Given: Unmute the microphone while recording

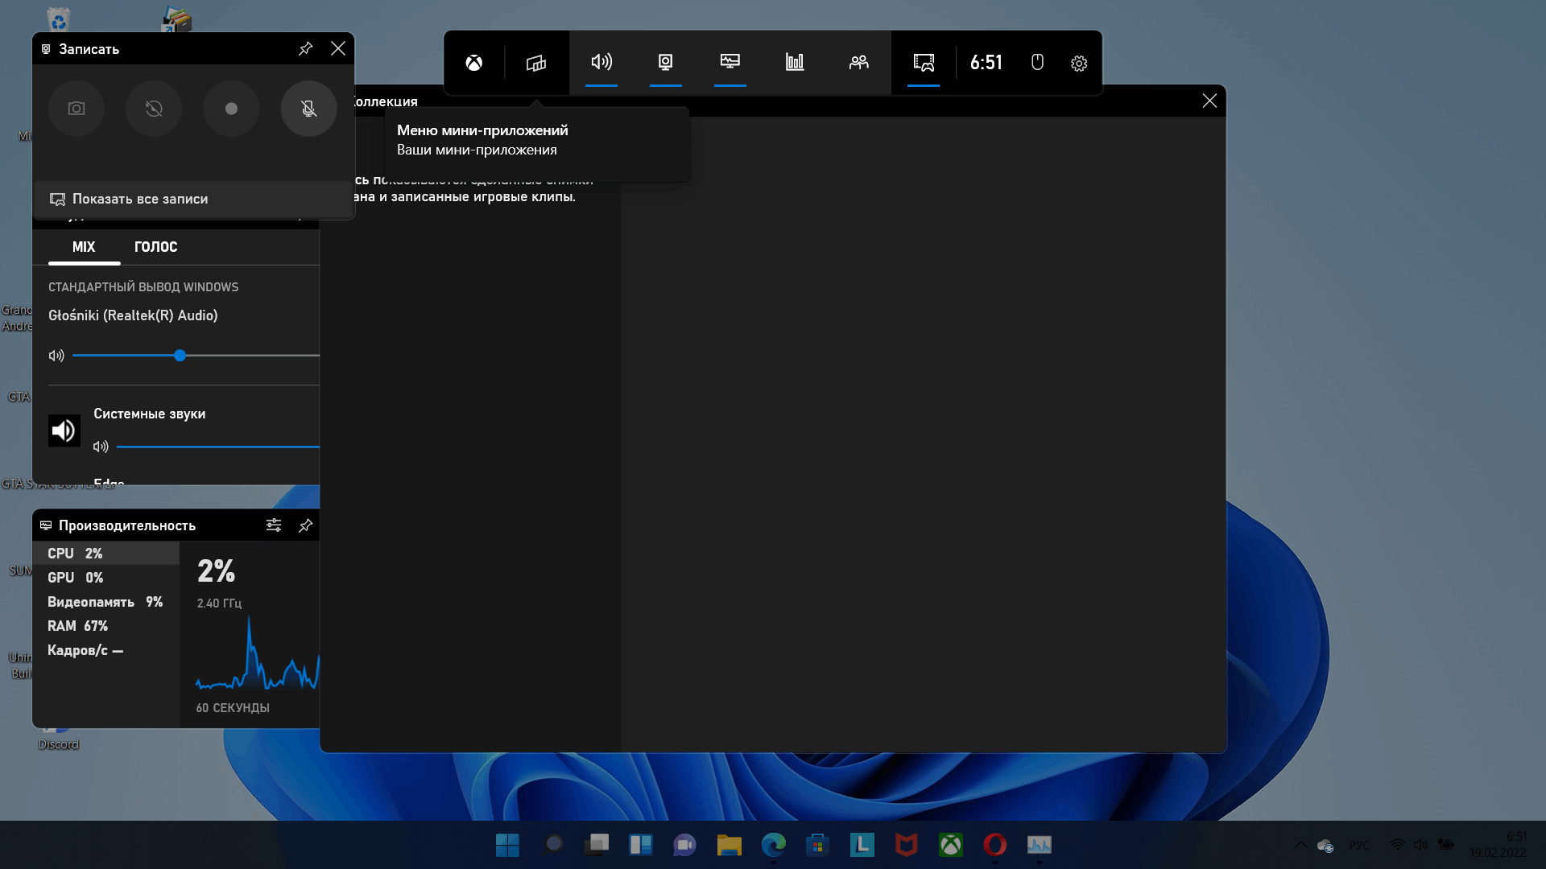Looking at the screenshot, I should coord(308,109).
